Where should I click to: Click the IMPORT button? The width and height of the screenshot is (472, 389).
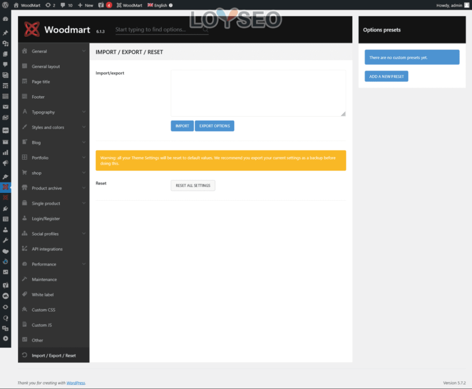click(x=182, y=125)
